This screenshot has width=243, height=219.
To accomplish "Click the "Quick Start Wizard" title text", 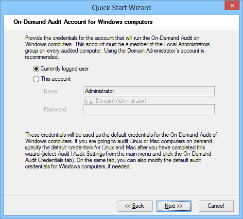I will coord(121,8).
